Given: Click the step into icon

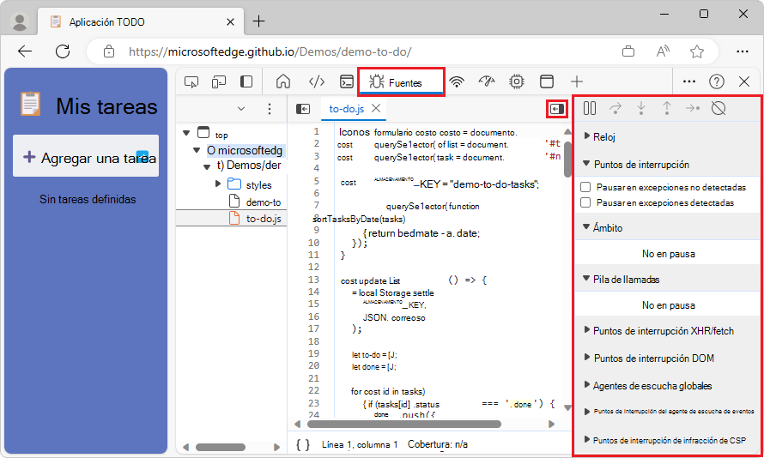Looking at the screenshot, I should click(x=641, y=108).
